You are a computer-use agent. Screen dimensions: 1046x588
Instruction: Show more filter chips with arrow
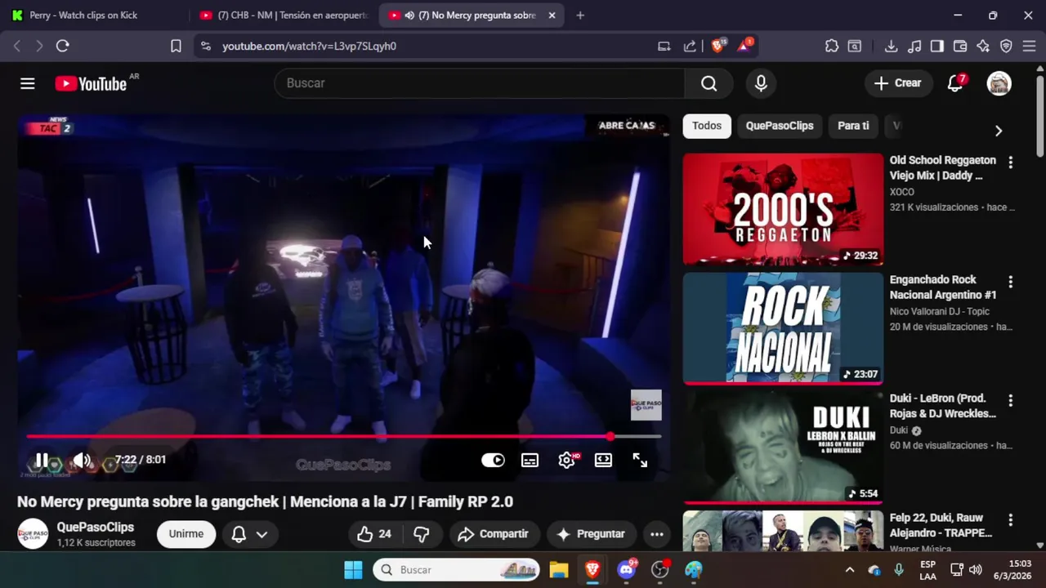click(998, 130)
